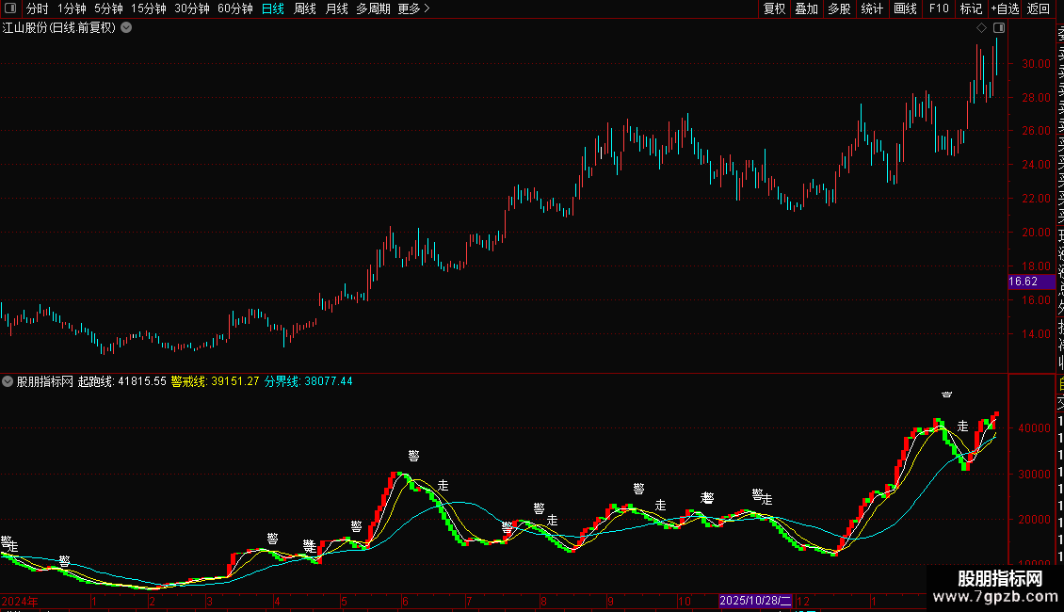Switch to the 分时 intraday view

click(38, 8)
